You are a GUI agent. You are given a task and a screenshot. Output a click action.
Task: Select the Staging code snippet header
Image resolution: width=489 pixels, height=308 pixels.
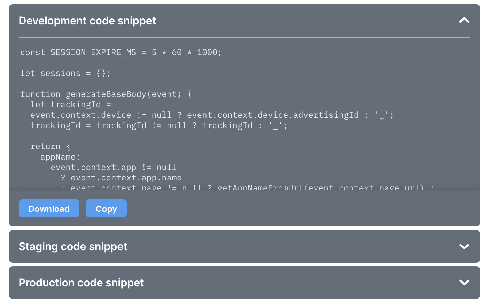pos(73,246)
